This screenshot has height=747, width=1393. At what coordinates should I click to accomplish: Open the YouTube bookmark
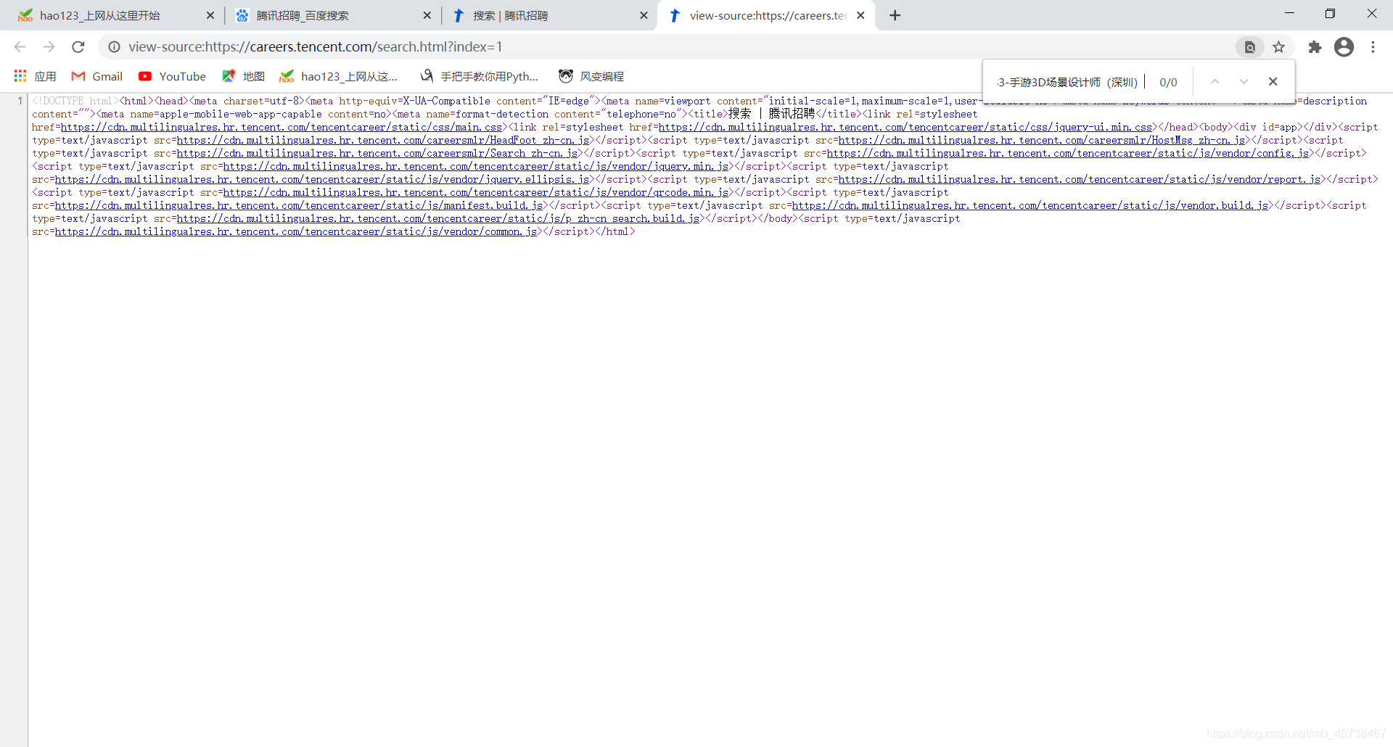tap(172, 76)
